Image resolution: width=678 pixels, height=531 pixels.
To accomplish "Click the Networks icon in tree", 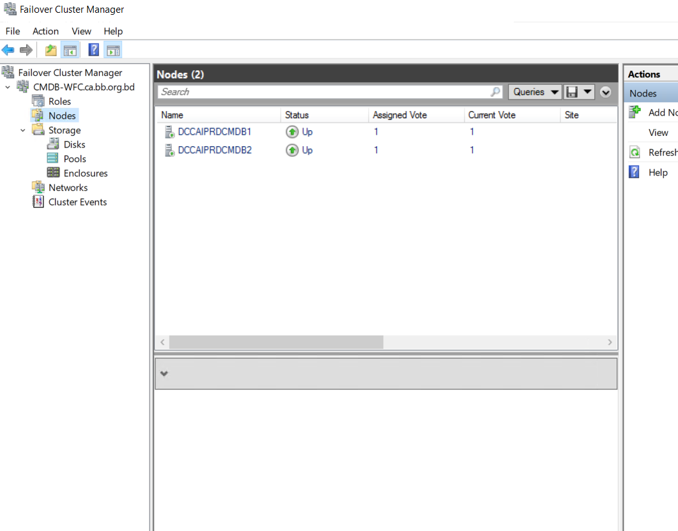I will [x=38, y=188].
